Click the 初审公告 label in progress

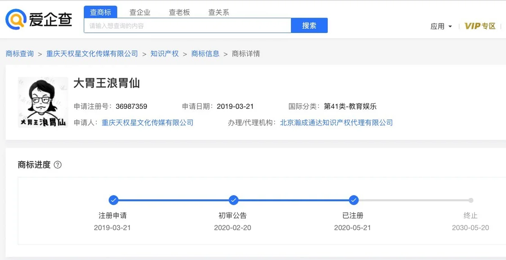click(x=233, y=215)
